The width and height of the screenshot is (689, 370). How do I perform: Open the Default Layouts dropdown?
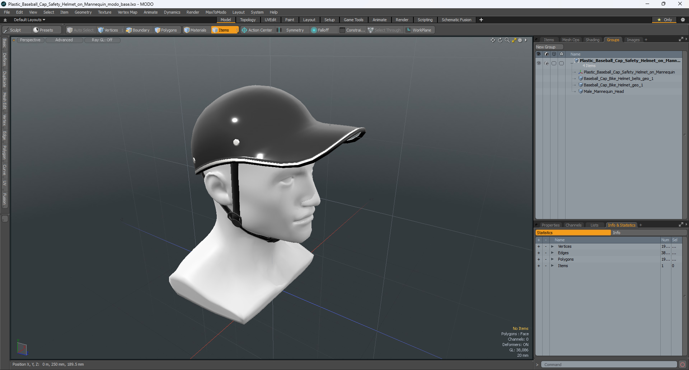(x=29, y=20)
